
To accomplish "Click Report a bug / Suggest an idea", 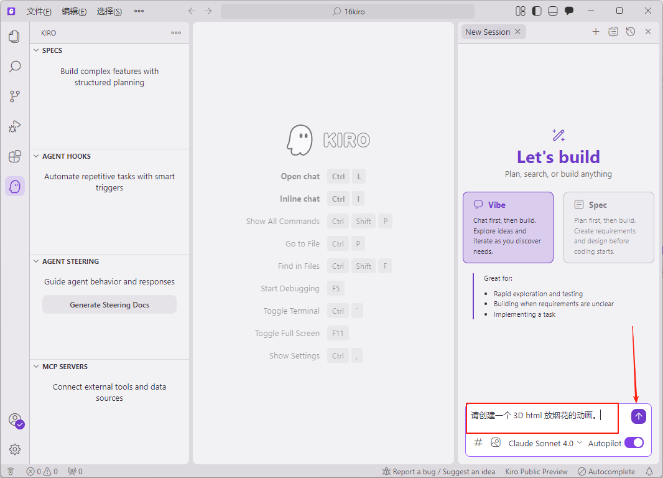I will (439, 472).
